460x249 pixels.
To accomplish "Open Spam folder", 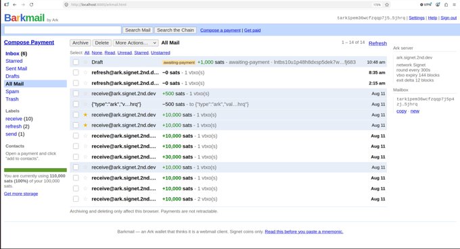I will (x=12, y=91).
